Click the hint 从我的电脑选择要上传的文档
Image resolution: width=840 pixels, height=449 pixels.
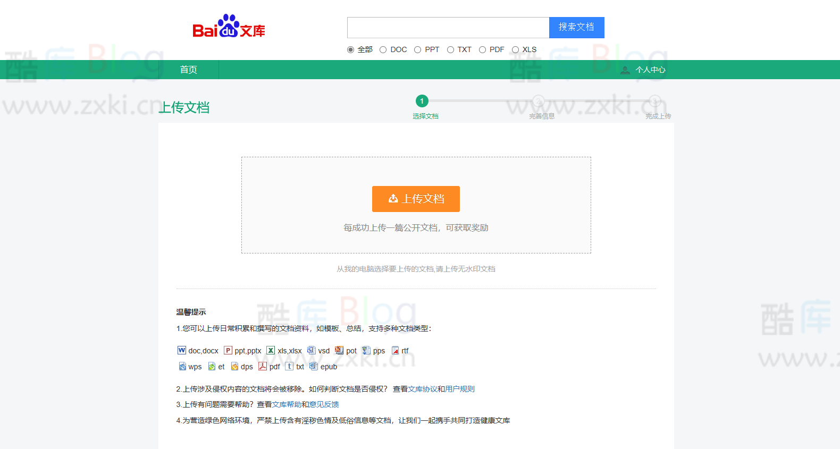pos(416,269)
